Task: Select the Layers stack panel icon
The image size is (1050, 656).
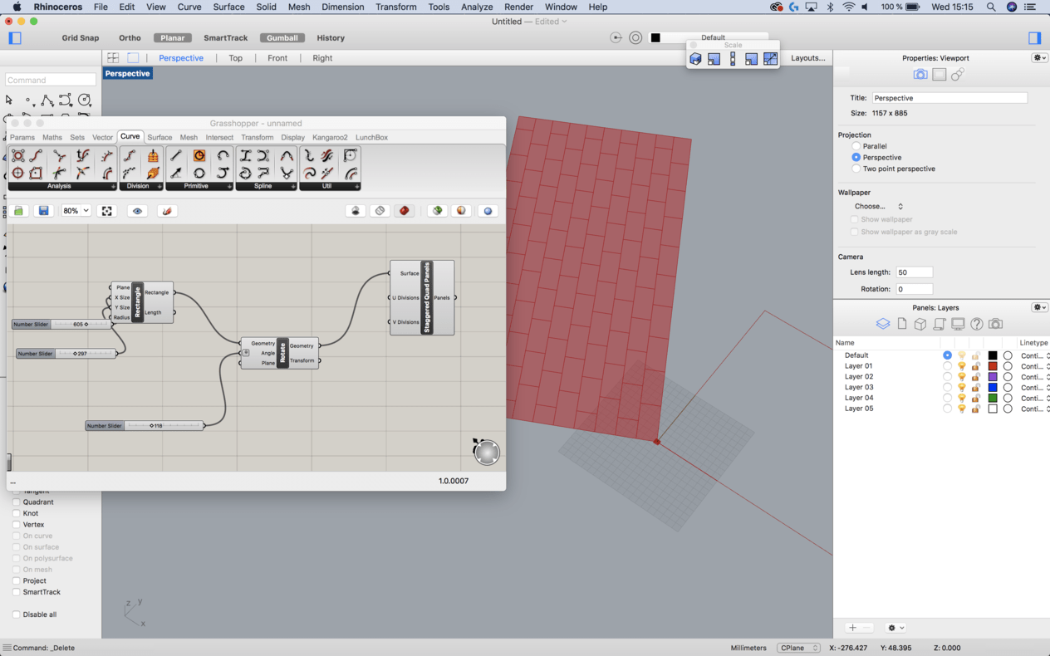Action: 883,324
